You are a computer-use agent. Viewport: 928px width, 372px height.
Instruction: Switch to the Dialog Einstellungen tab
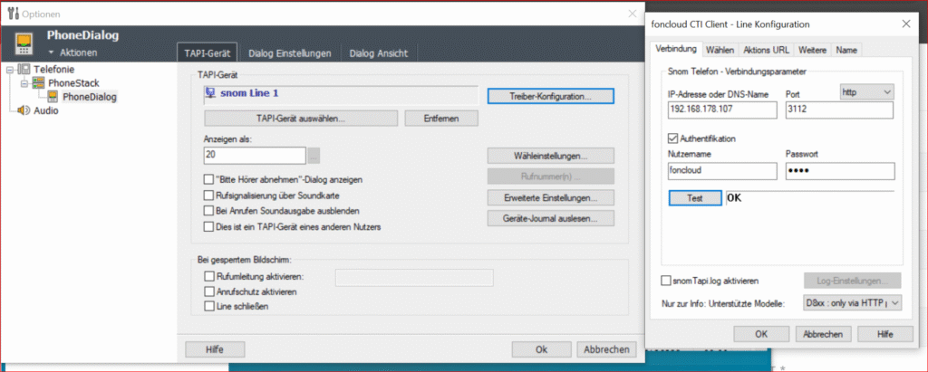(289, 53)
